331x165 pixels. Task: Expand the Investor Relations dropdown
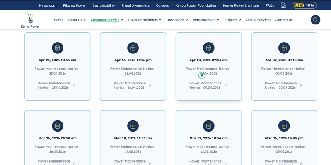[145, 20]
